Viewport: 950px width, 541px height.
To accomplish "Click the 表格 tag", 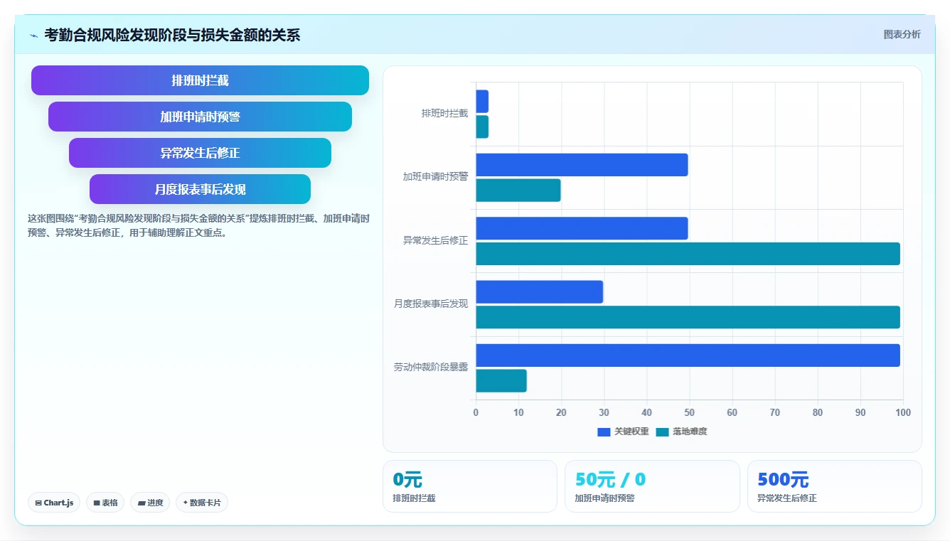I will click(105, 503).
